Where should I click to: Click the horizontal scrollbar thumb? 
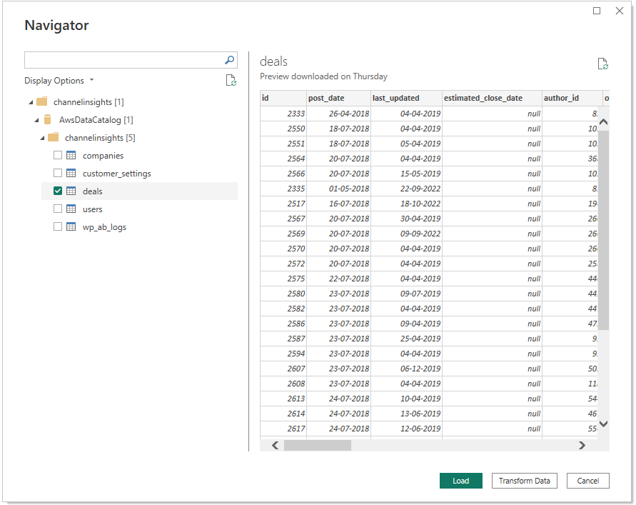318,445
